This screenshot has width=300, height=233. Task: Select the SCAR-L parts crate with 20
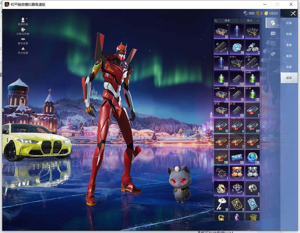tap(237, 63)
